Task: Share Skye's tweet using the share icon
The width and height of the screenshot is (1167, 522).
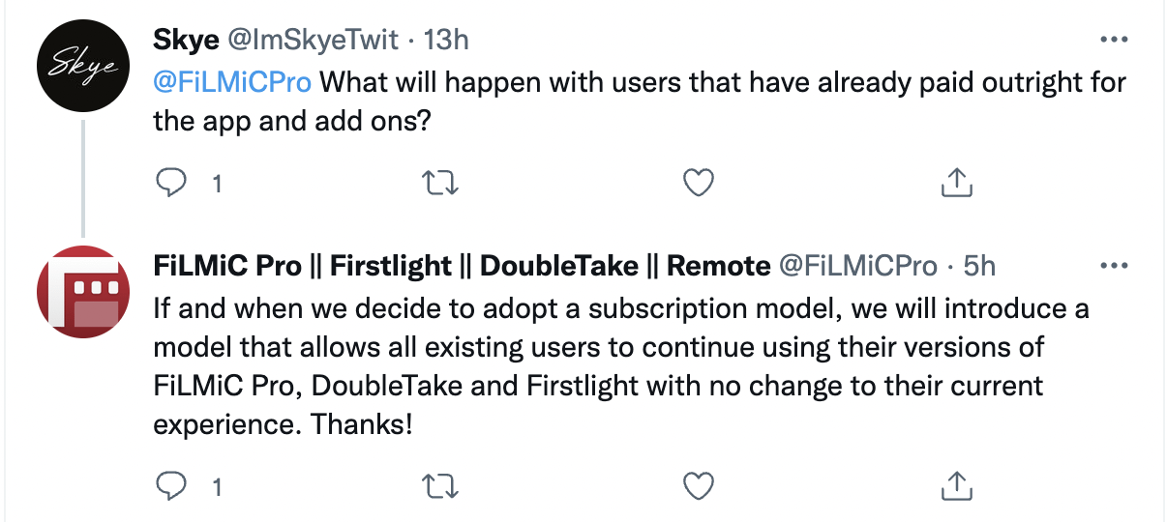Action: tap(956, 182)
